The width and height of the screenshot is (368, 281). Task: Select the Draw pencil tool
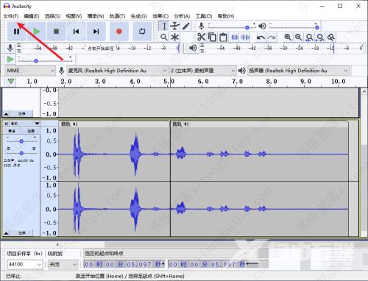pyautogui.click(x=186, y=26)
